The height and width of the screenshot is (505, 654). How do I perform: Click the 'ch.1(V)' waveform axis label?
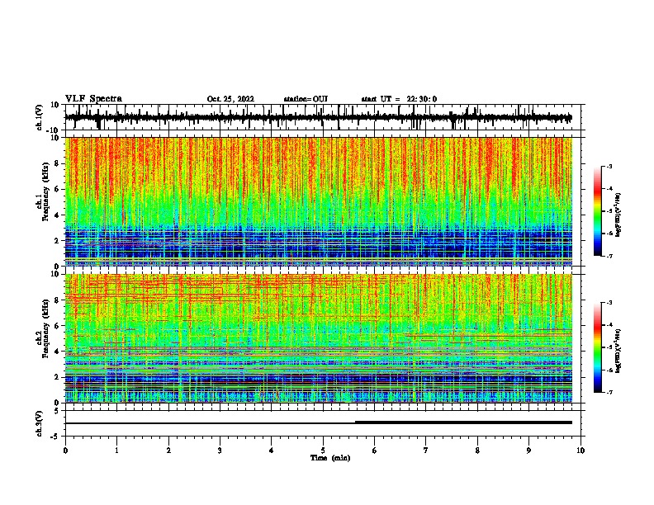click(x=40, y=117)
